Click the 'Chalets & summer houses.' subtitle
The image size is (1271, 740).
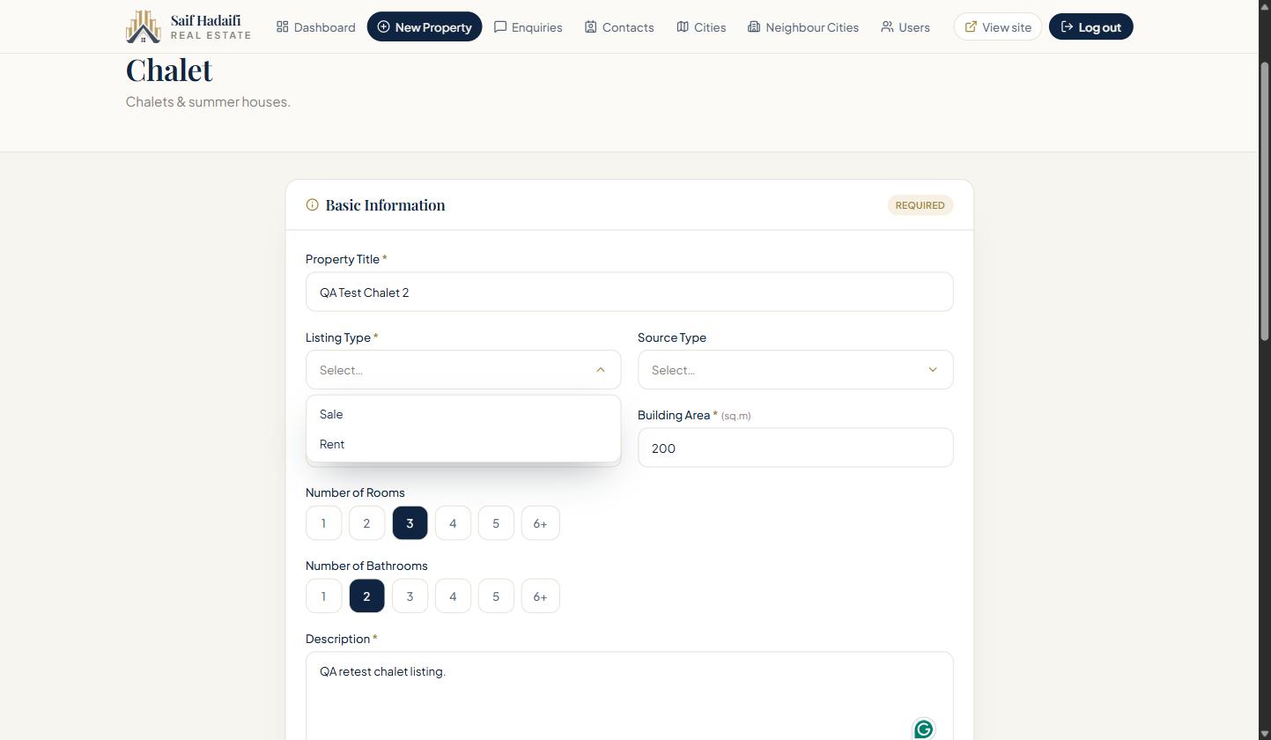208,101
